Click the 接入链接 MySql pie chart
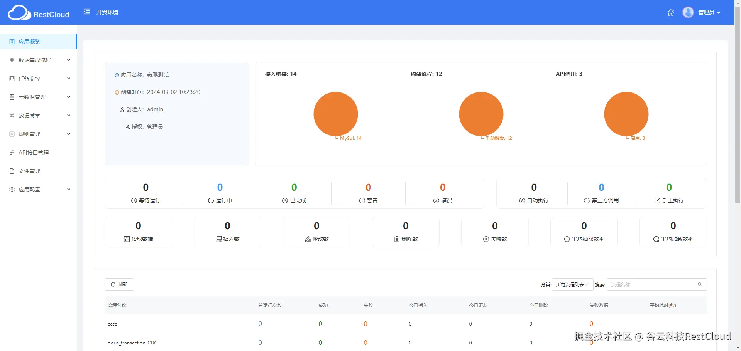 click(336, 114)
